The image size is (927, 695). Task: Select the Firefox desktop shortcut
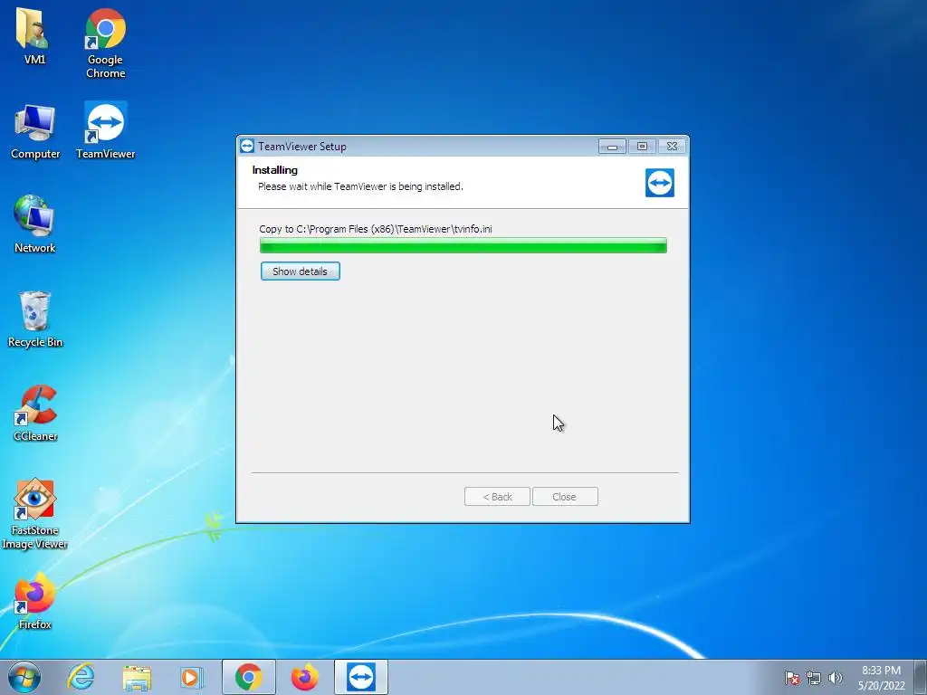click(35, 602)
